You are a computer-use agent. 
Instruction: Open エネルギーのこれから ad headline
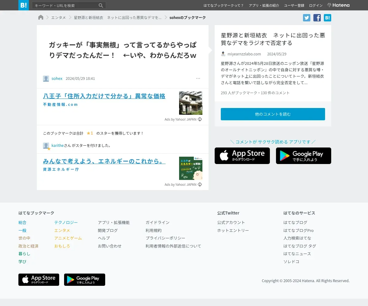[x=104, y=161]
